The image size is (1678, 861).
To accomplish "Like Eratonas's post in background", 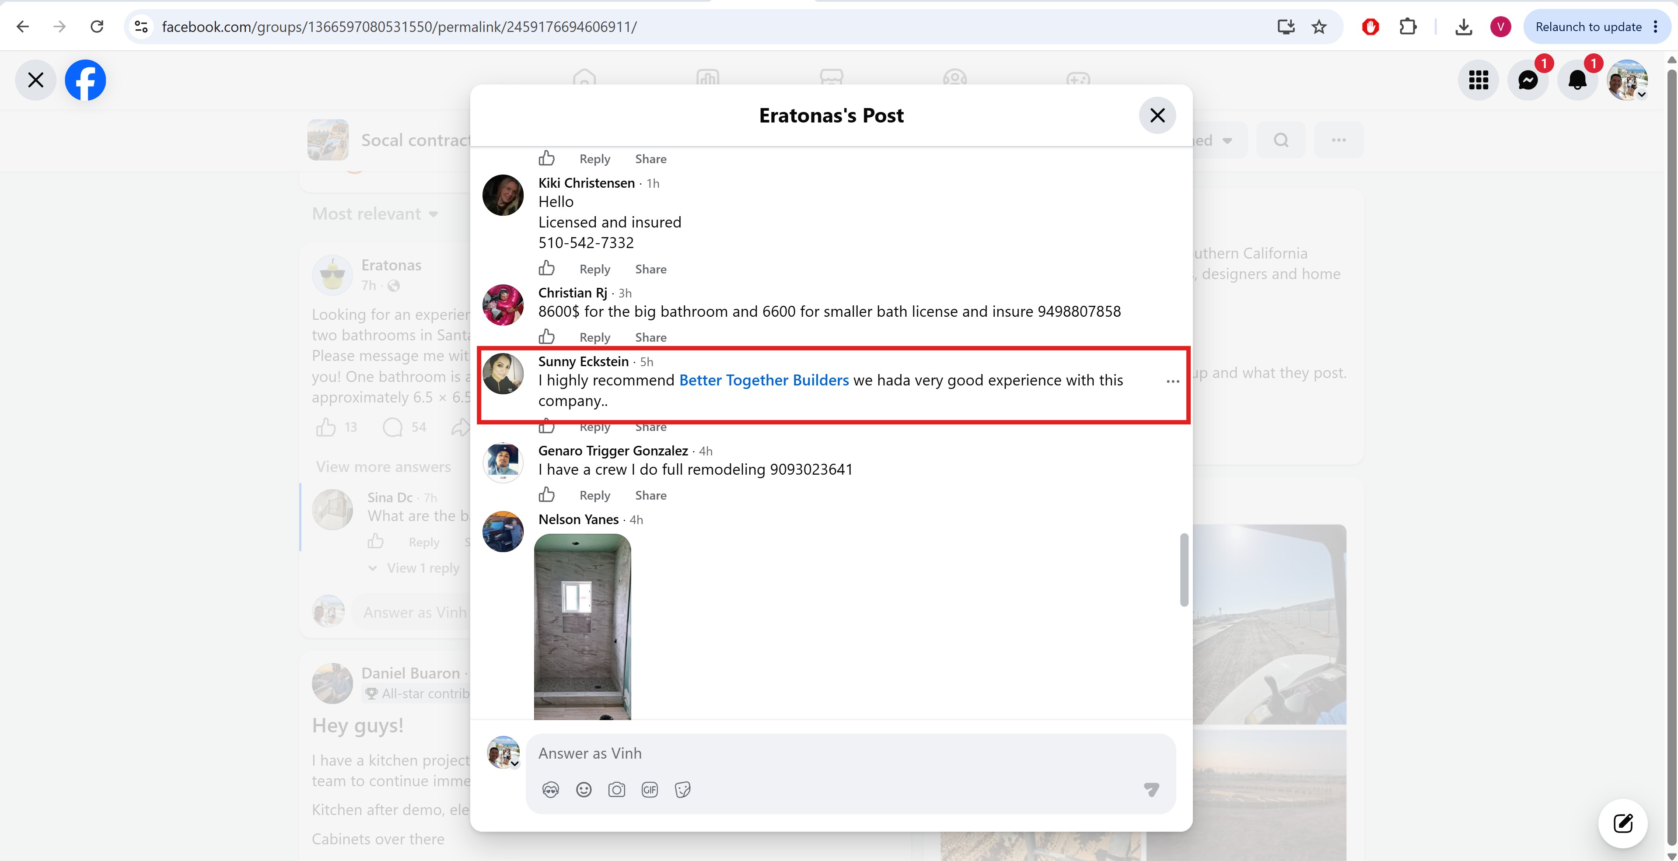I will click(326, 427).
